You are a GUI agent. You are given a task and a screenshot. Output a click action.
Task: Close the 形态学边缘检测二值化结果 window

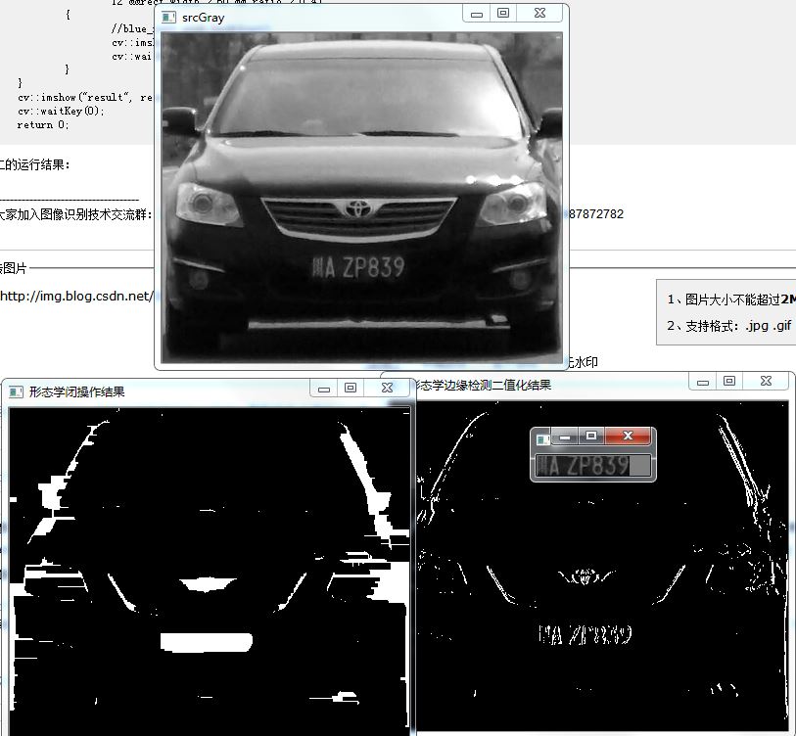pyautogui.click(x=766, y=382)
